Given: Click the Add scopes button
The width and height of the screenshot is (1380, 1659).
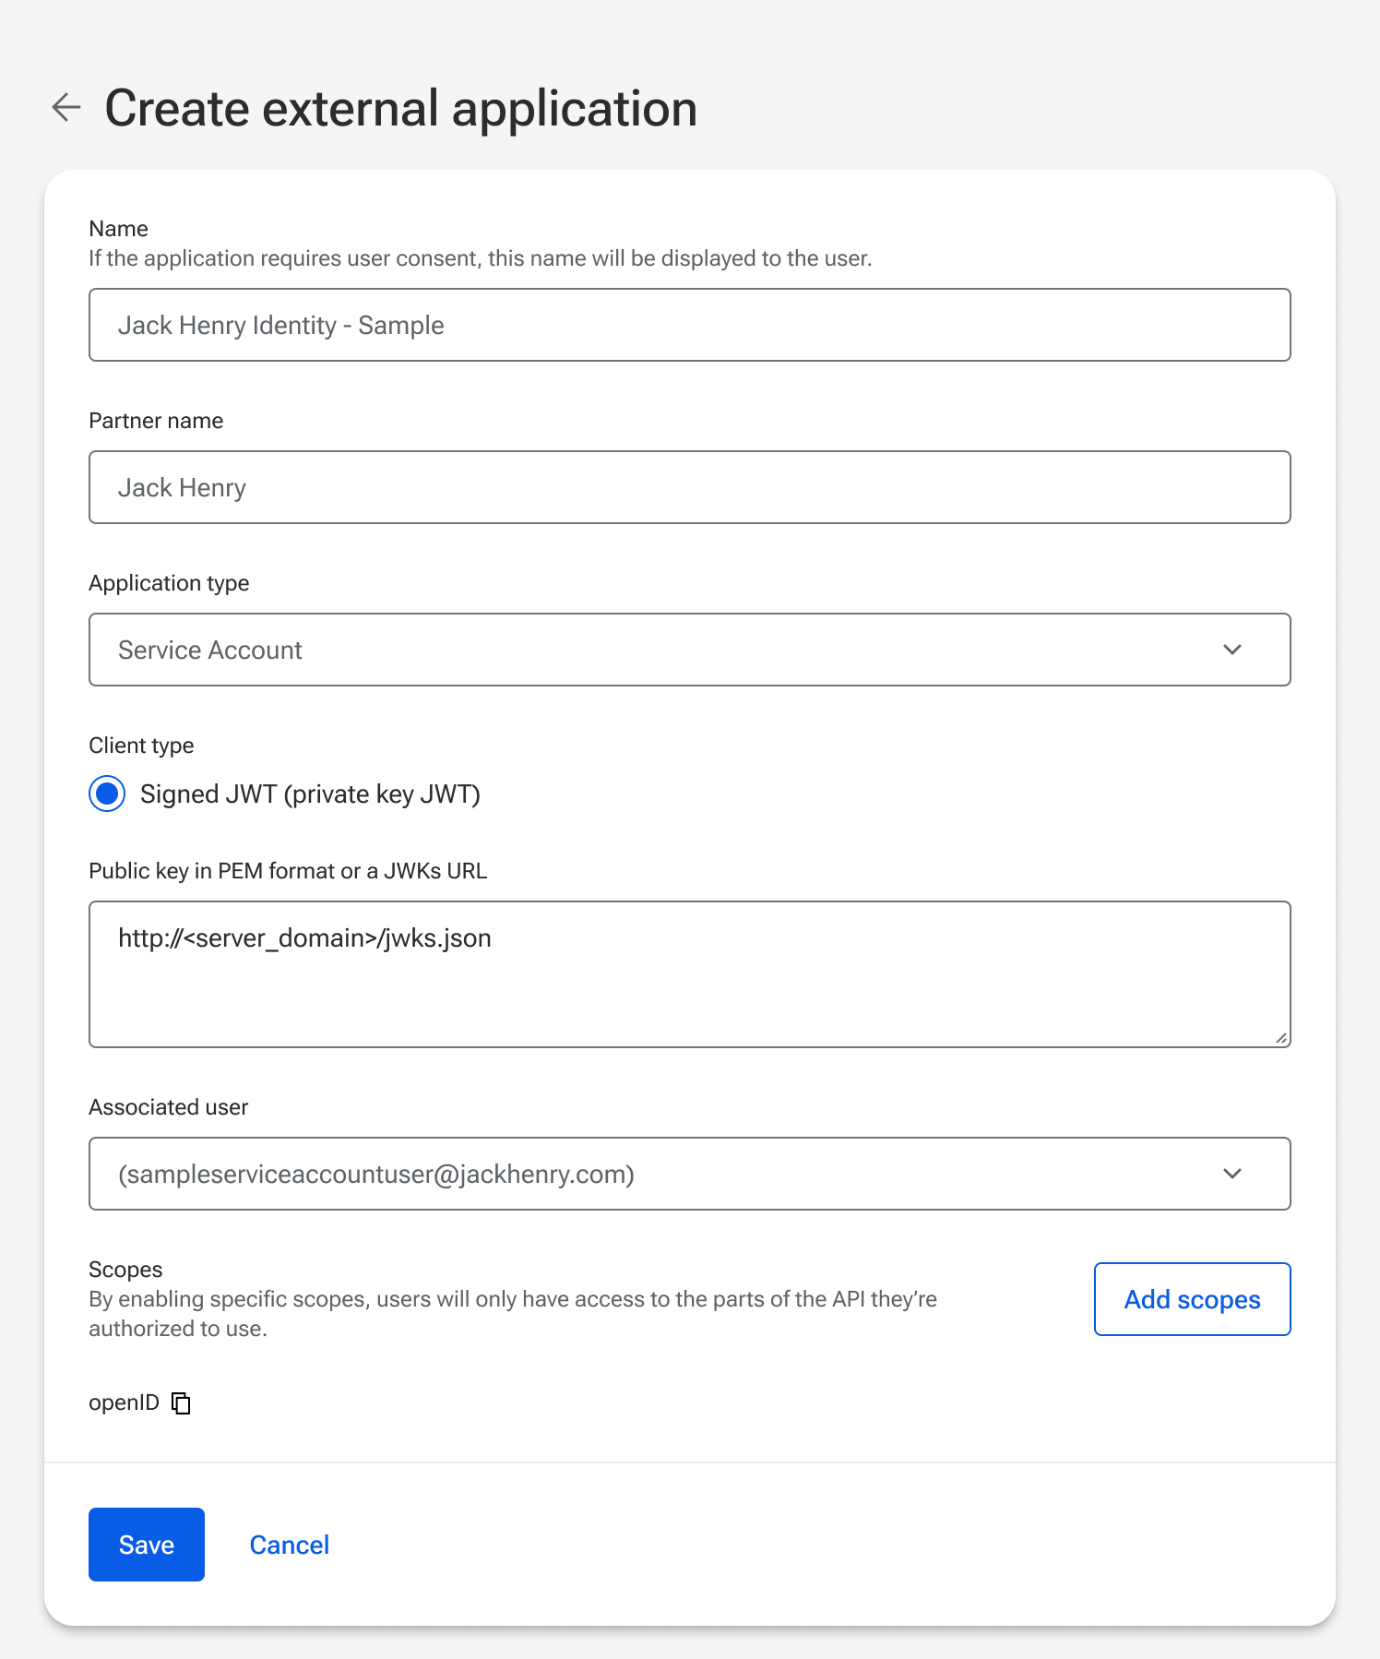Looking at the screenshot, I should coord(1192,1299).
